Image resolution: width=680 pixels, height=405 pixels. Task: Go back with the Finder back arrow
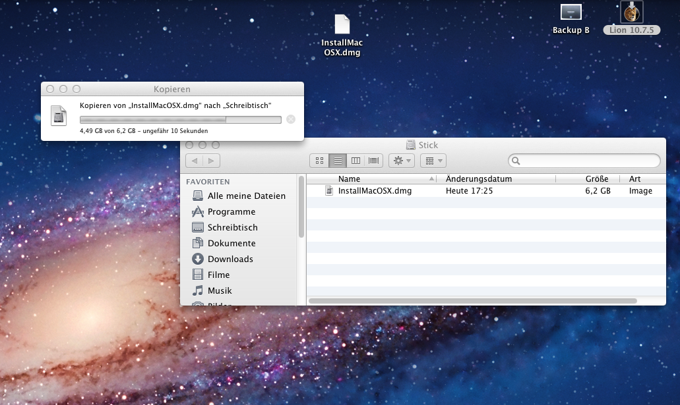point(195,161)
